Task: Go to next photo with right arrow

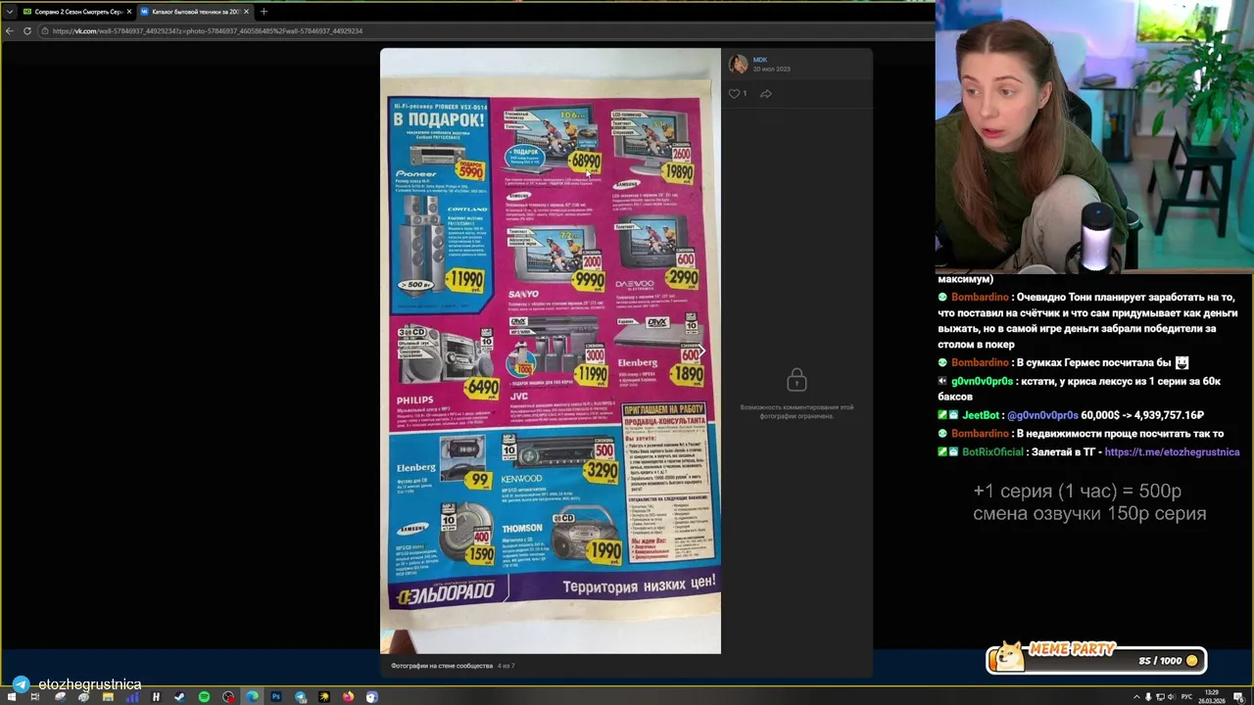Action: pyautogui.click(x=700, y=351)
